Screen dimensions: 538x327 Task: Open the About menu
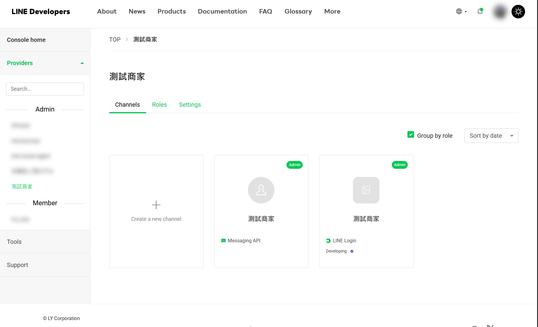click(107, 11)
